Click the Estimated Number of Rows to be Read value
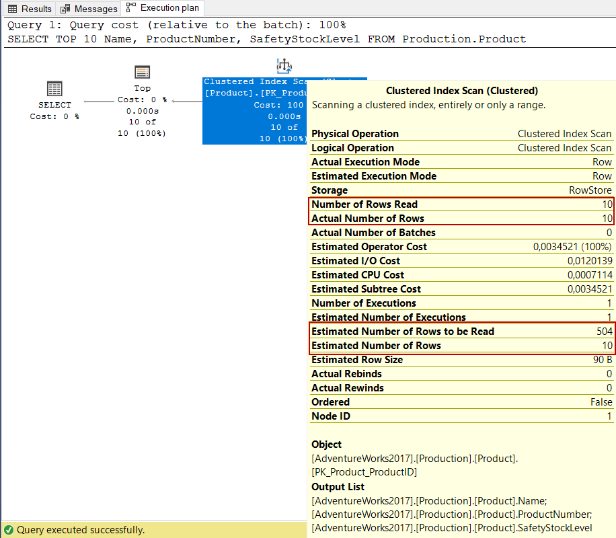Image resolution: width=616 pixels, height=538 pixels. [604, 332]
